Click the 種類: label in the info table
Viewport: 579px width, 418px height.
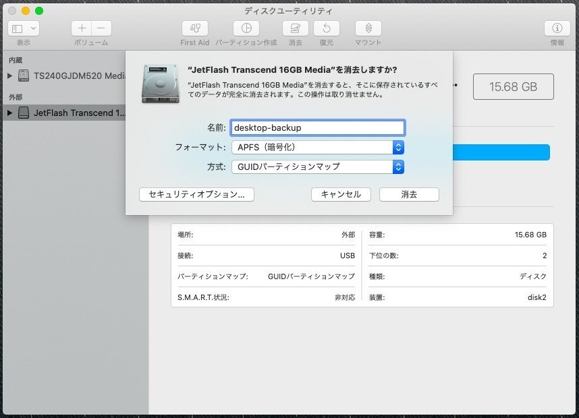377,276
